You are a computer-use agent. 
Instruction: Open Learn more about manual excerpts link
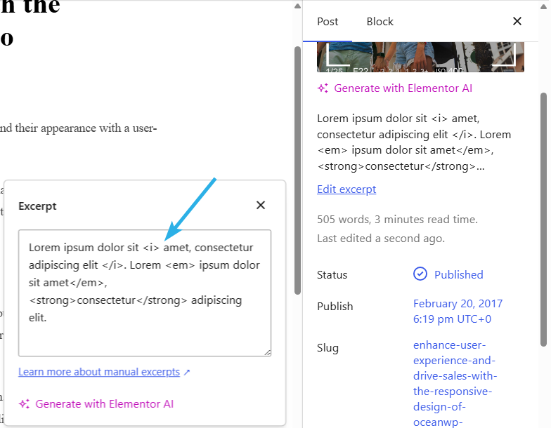[x=99, y=372]
